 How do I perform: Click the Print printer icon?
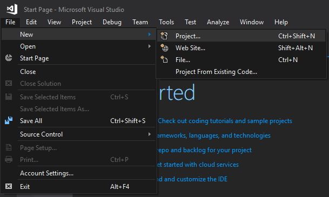click(9, 159)
